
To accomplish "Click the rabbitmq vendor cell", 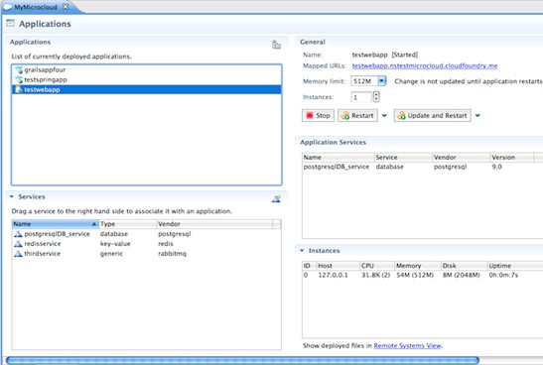I will [172, 254].
